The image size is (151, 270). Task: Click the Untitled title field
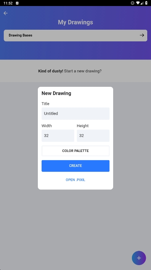point(76,114)
